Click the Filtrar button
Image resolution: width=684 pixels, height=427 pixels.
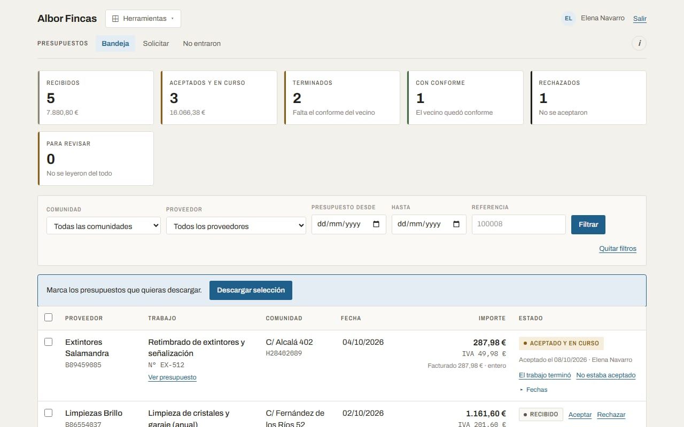pyautogui.click(x=588, y=225)
